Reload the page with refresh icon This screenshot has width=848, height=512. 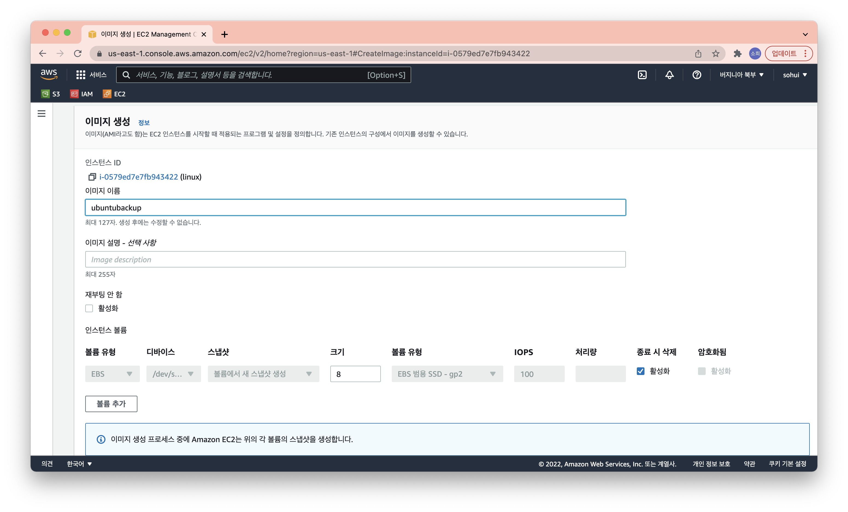click(78, 53)
